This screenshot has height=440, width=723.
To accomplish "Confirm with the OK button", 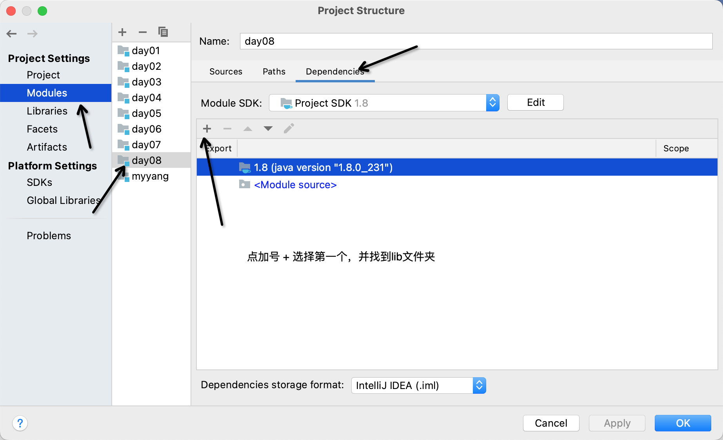I will click(x=683, y=423).
